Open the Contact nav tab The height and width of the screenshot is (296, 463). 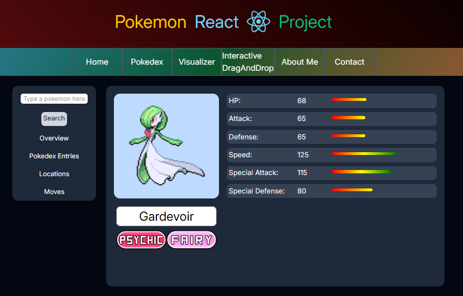(349, 62)
